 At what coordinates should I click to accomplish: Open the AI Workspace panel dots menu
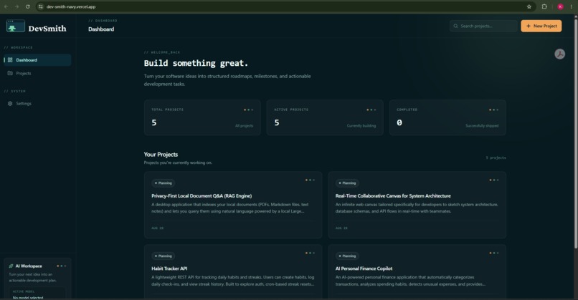[x=62, y=266]
